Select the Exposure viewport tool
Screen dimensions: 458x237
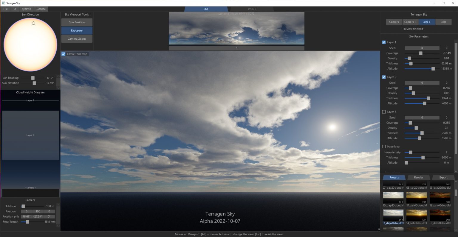pyautogui.click(x=77, y=30)
